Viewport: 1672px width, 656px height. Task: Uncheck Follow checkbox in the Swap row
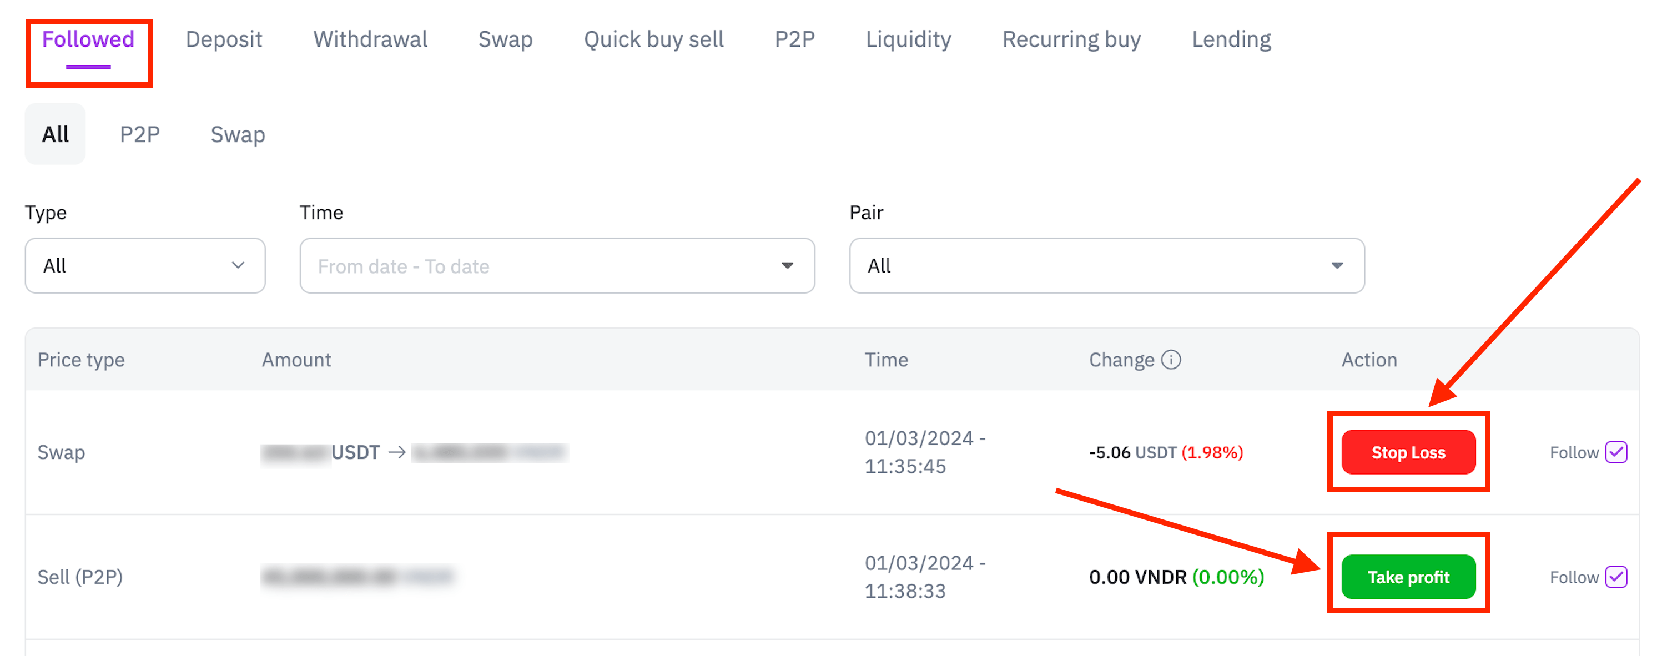point(1616,452)
